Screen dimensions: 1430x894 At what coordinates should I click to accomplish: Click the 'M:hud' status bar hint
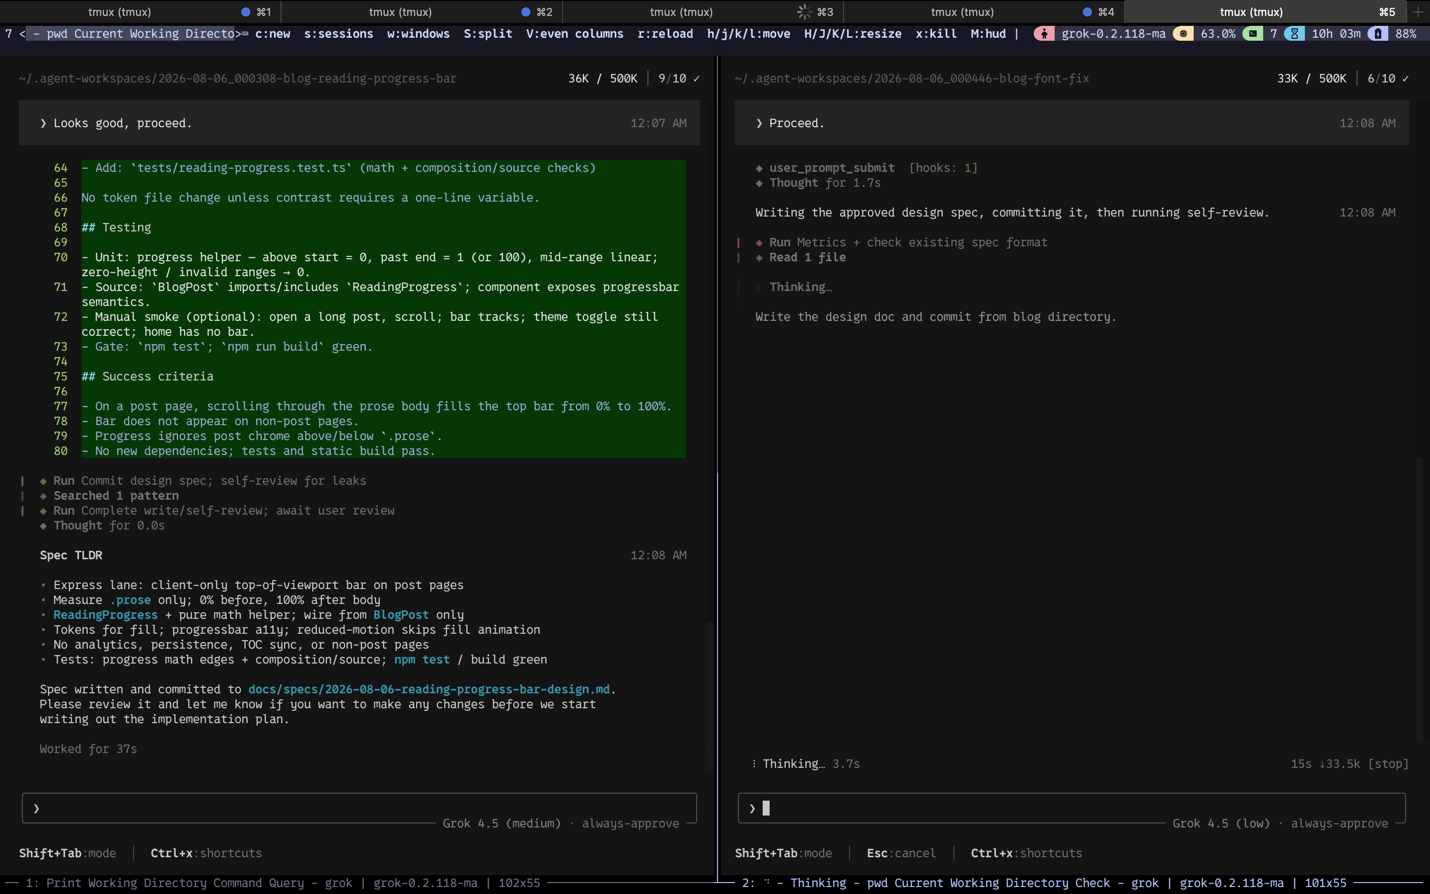[988, 34]
